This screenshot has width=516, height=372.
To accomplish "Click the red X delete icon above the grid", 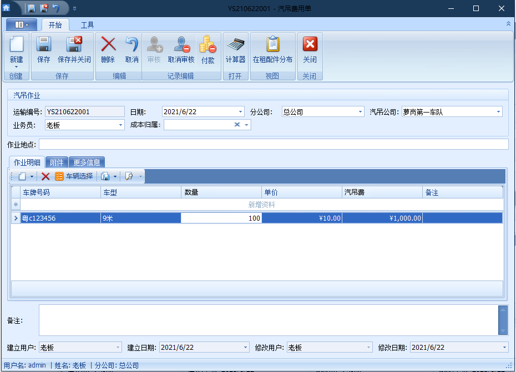I will point(46,176).
